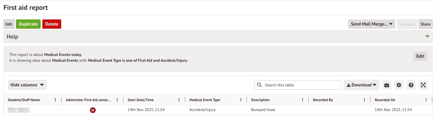
Task: Click the green Duplicate button
Action: pyautogui.click(x=28, y=24)
